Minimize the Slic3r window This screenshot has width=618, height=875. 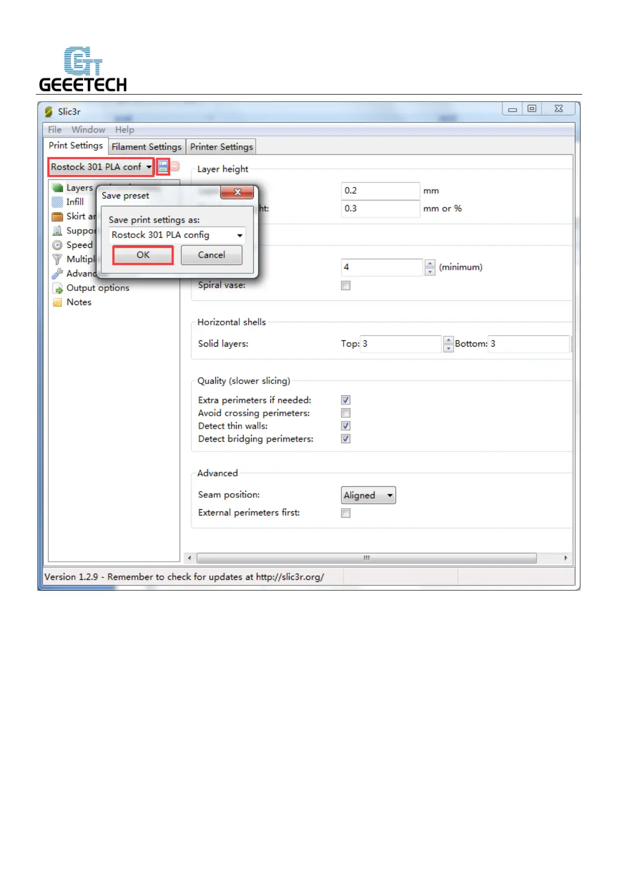coord(512,109)
